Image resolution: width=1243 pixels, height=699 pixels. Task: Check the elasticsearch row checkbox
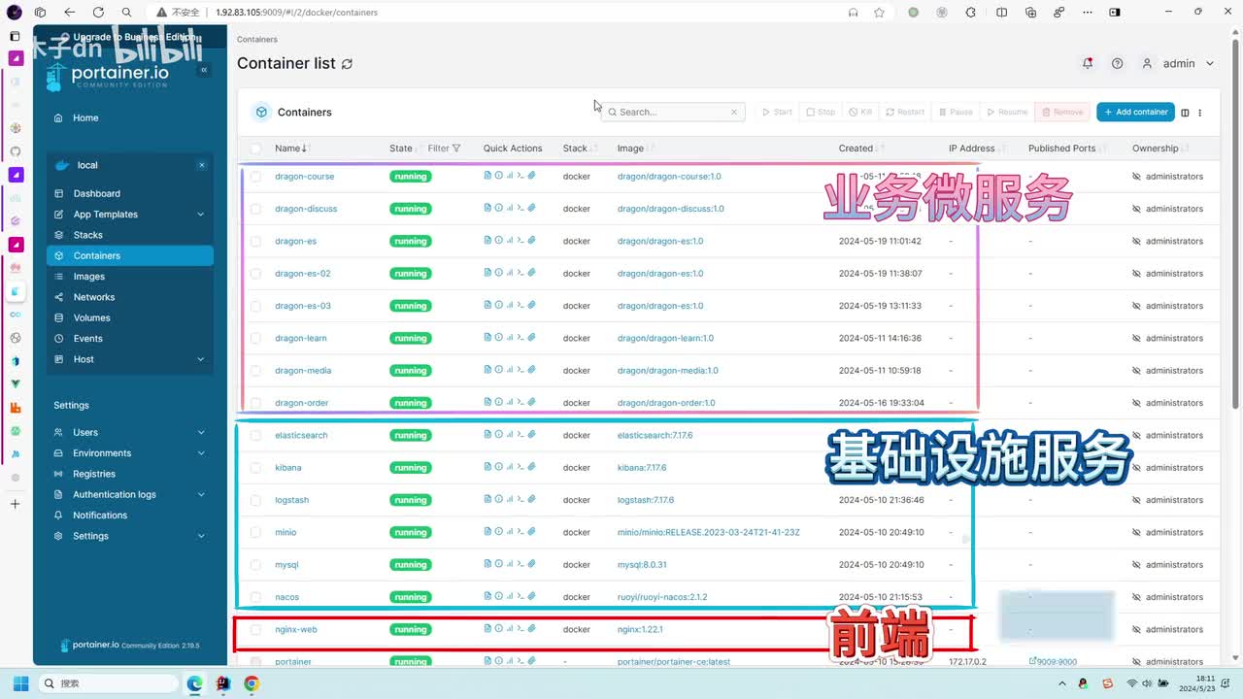click(255, 435)
